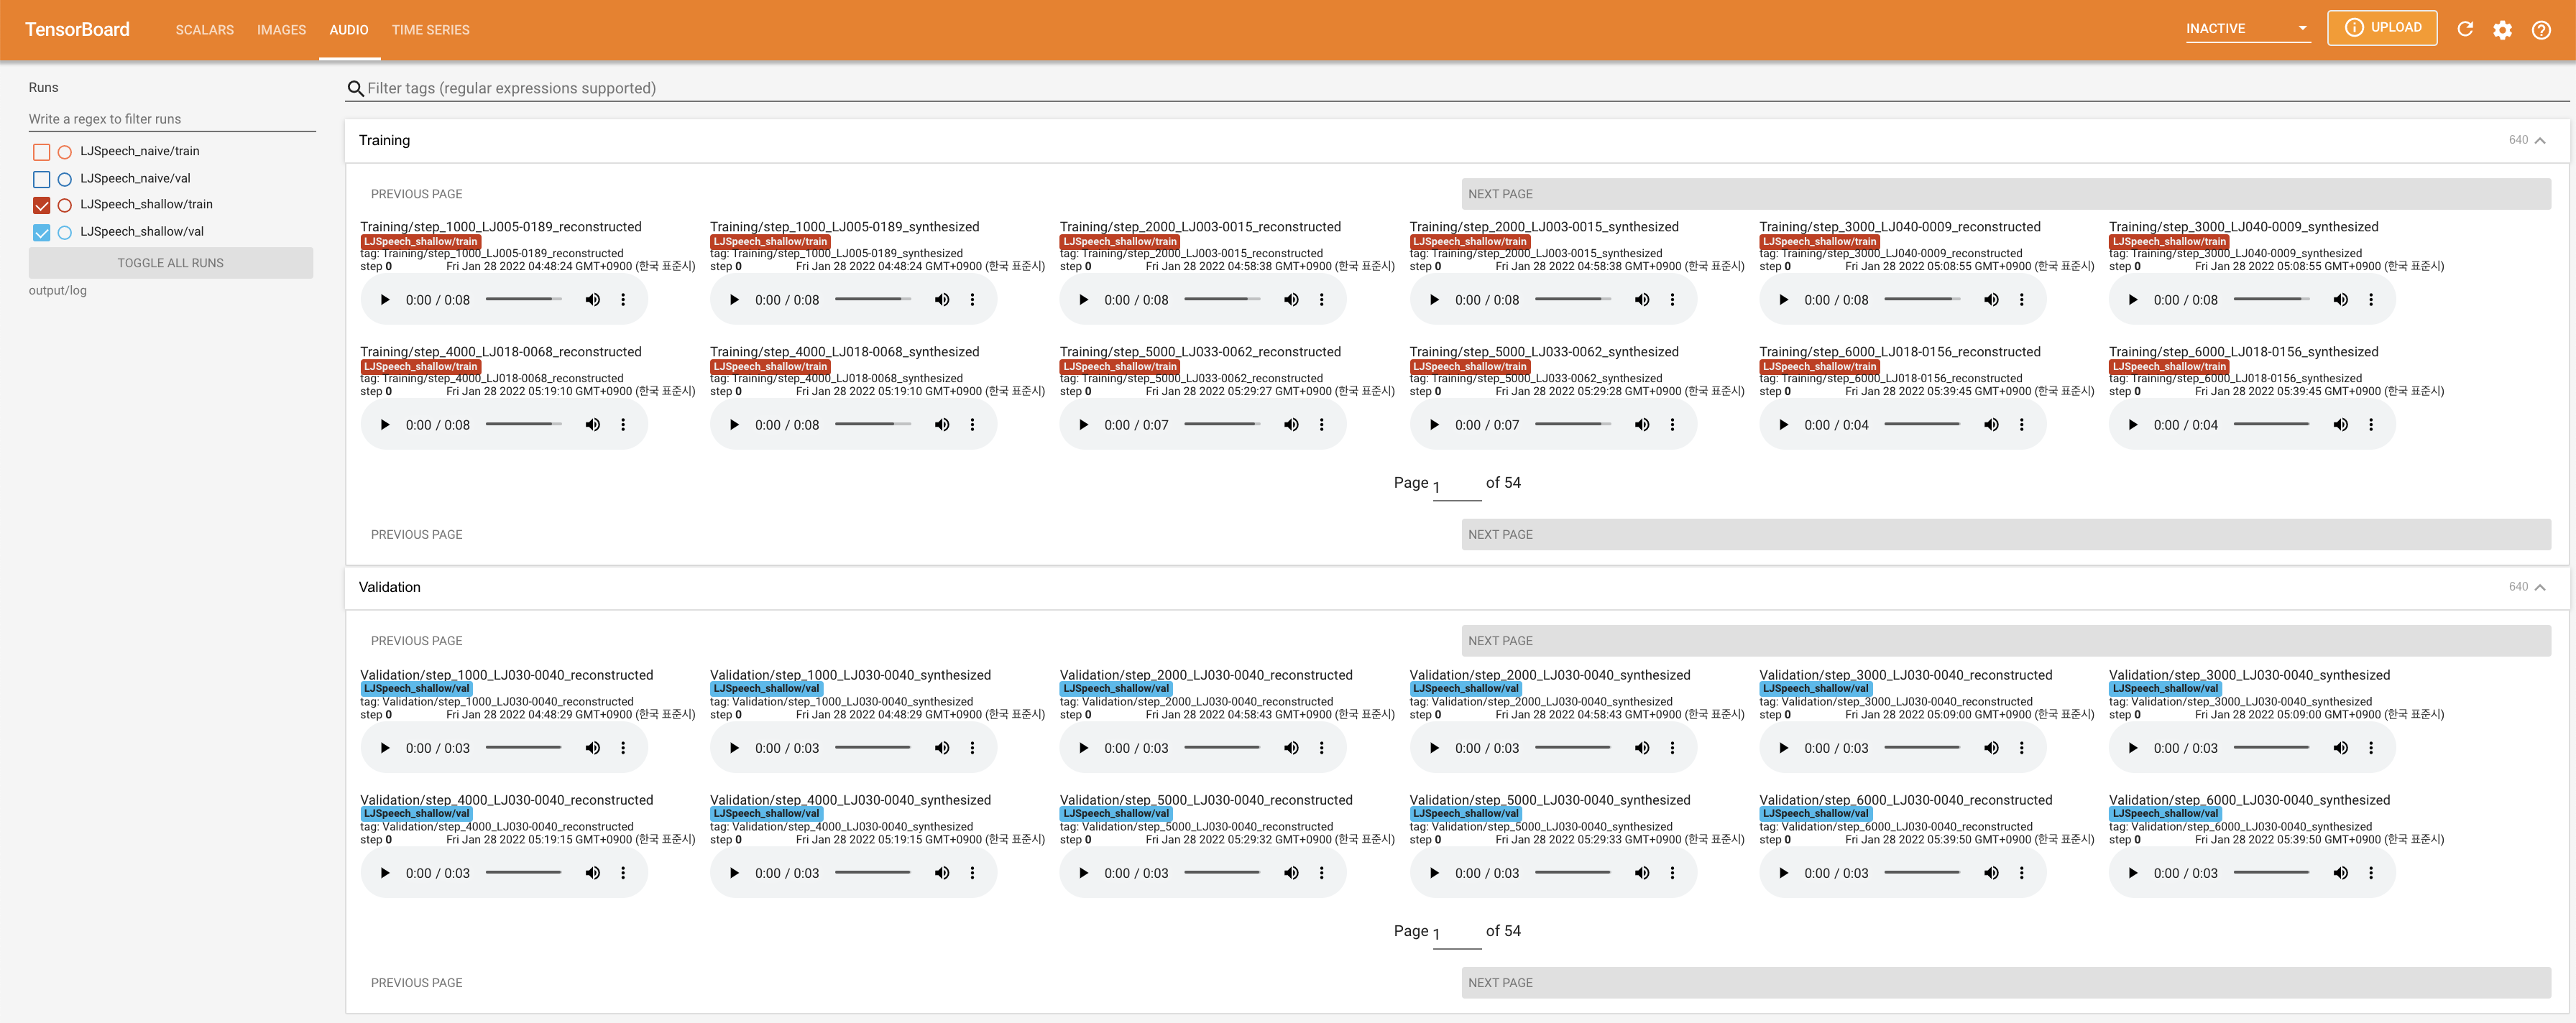Viewport: 2576px width, 1023px height.
Task: Mute Validation step_4000 reconstructed audio
Action: (592, 873)
